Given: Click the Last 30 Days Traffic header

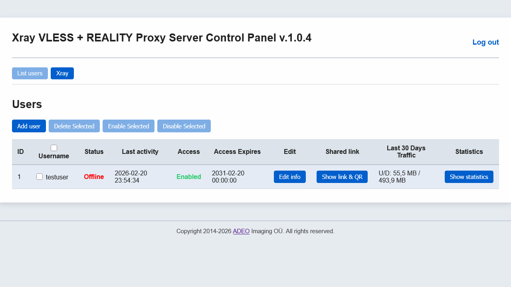Looking at the screenshot, I should [406, 151].
